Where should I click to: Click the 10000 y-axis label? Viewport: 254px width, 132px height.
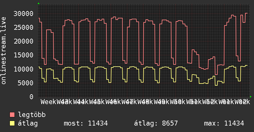click(23, 69)
